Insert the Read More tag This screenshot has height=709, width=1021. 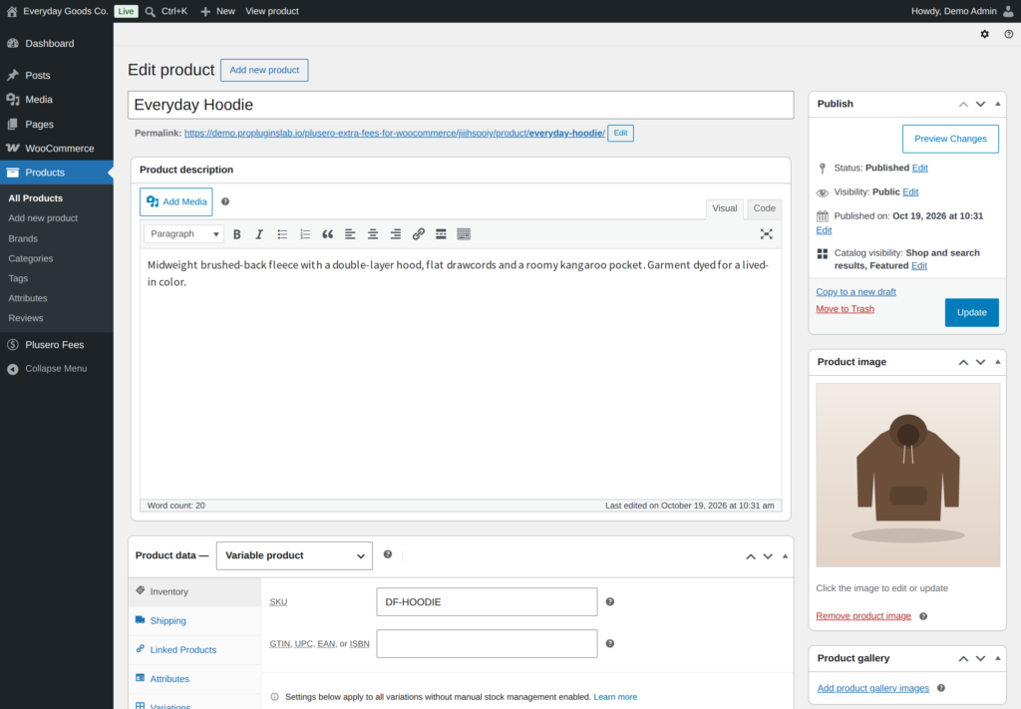click(441, 234)
